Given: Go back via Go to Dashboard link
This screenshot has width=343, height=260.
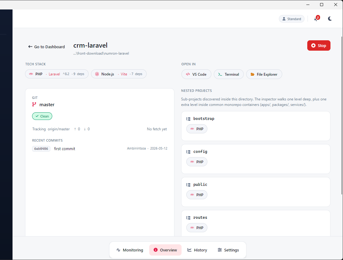Looking at the screenshot, I should 46,47.
